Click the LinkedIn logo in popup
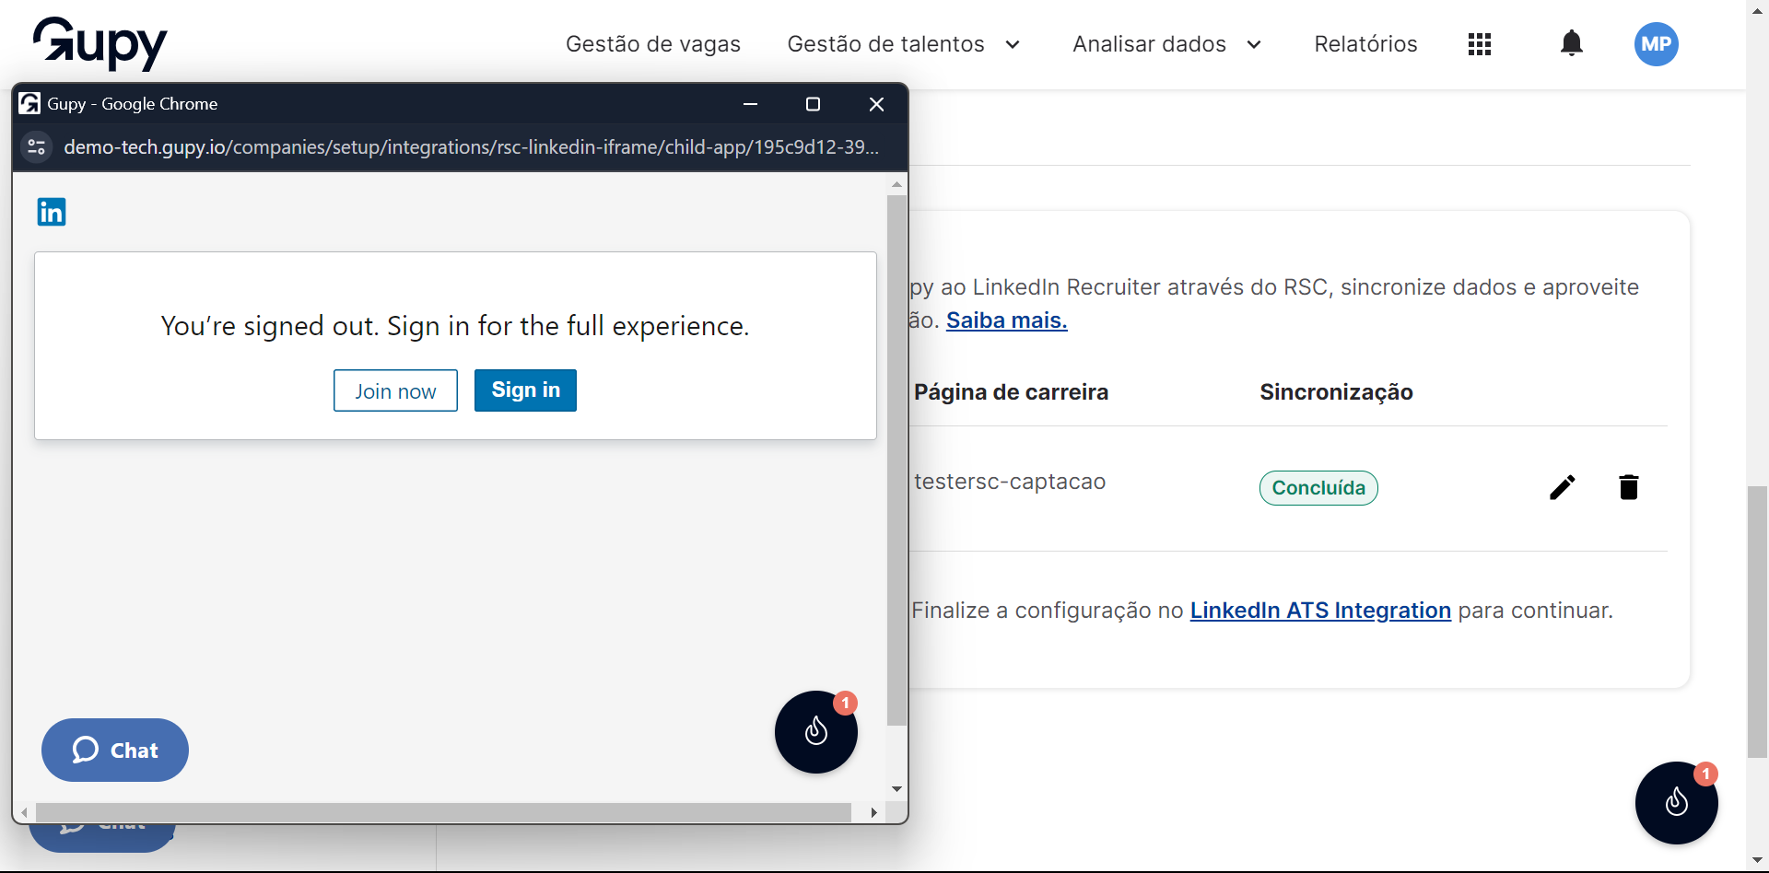1769x873 pixels. point(52,212)
